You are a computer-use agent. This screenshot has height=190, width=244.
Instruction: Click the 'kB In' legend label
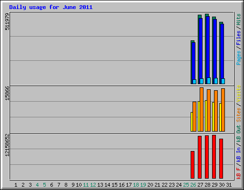[x=238, y=154]
